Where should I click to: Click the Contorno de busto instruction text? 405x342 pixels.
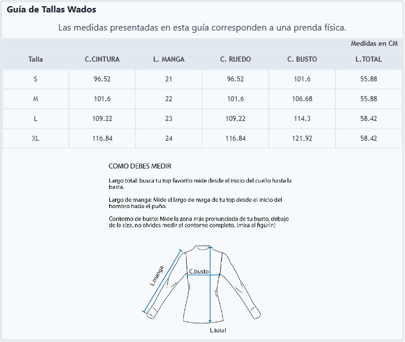pyautogui.click(x=199, y=222)
